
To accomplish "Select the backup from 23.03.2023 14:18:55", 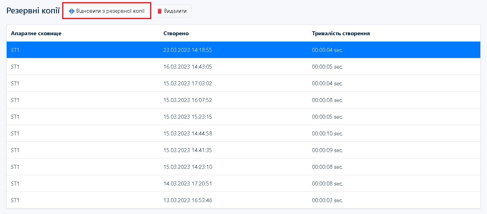I will (187, 50).
